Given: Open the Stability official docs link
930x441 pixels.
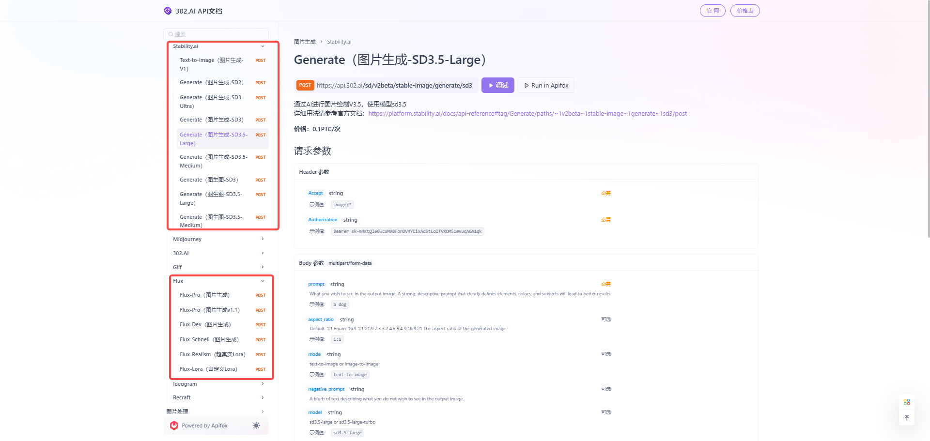Looking at the screenshot, I should click(527, 114).
